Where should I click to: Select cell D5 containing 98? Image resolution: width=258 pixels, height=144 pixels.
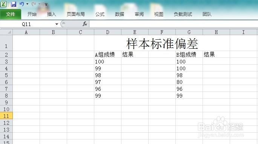pyautogui.click(x=107, y=75)
